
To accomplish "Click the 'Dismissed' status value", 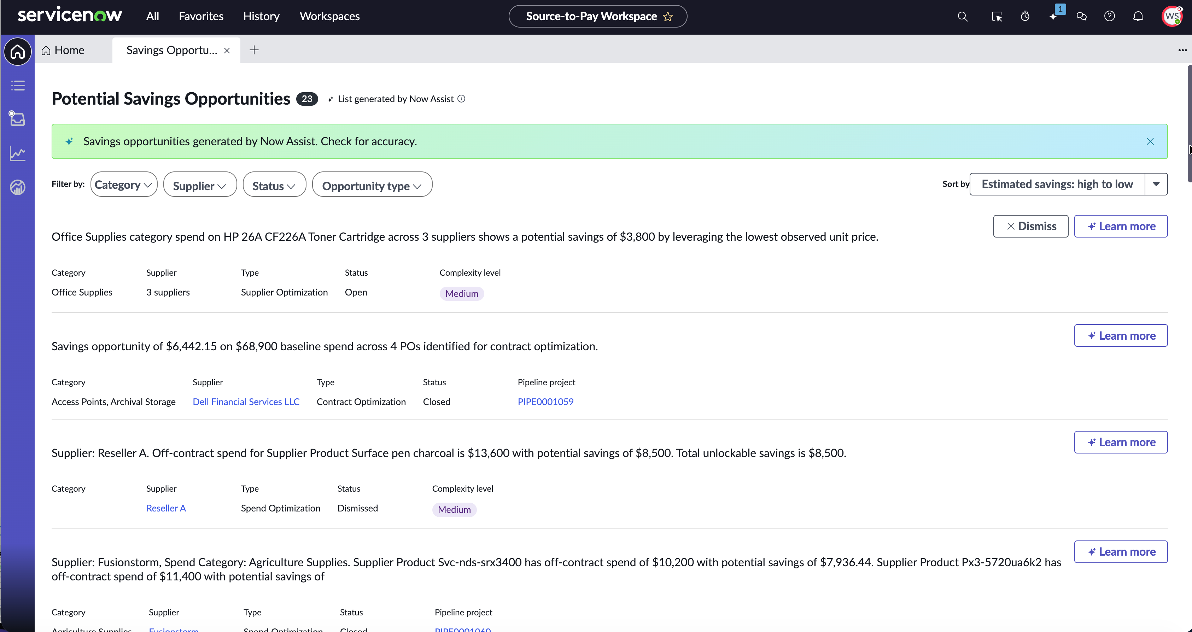I will (357, 508).
